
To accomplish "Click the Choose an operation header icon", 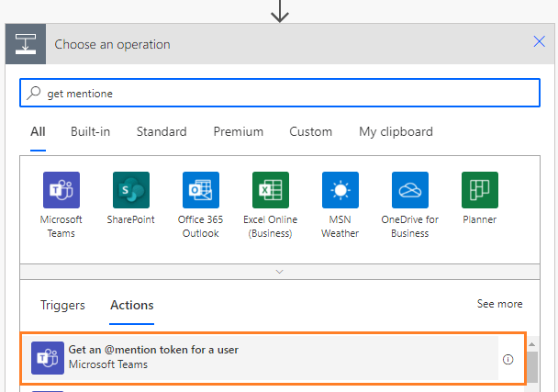I will click(26, 44).
